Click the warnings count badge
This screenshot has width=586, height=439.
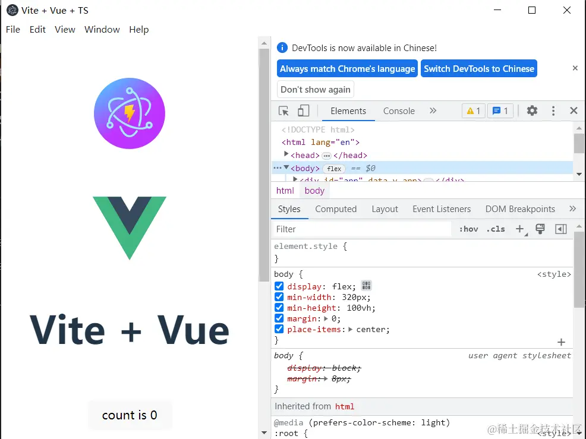(x=474, y=111)
